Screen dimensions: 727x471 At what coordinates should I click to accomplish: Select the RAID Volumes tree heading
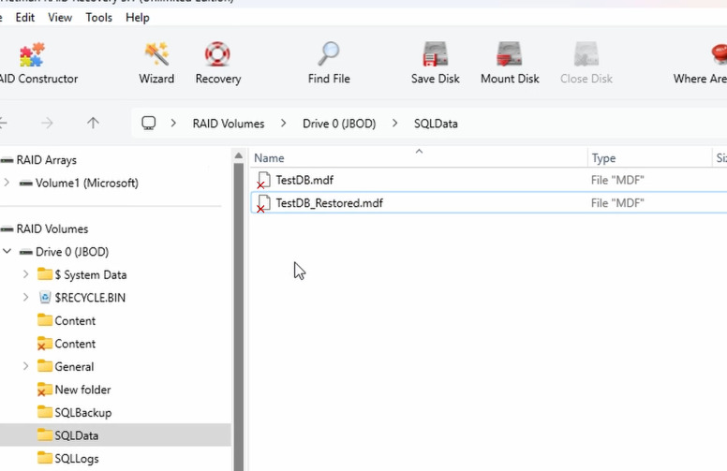(x=52, y=229)
